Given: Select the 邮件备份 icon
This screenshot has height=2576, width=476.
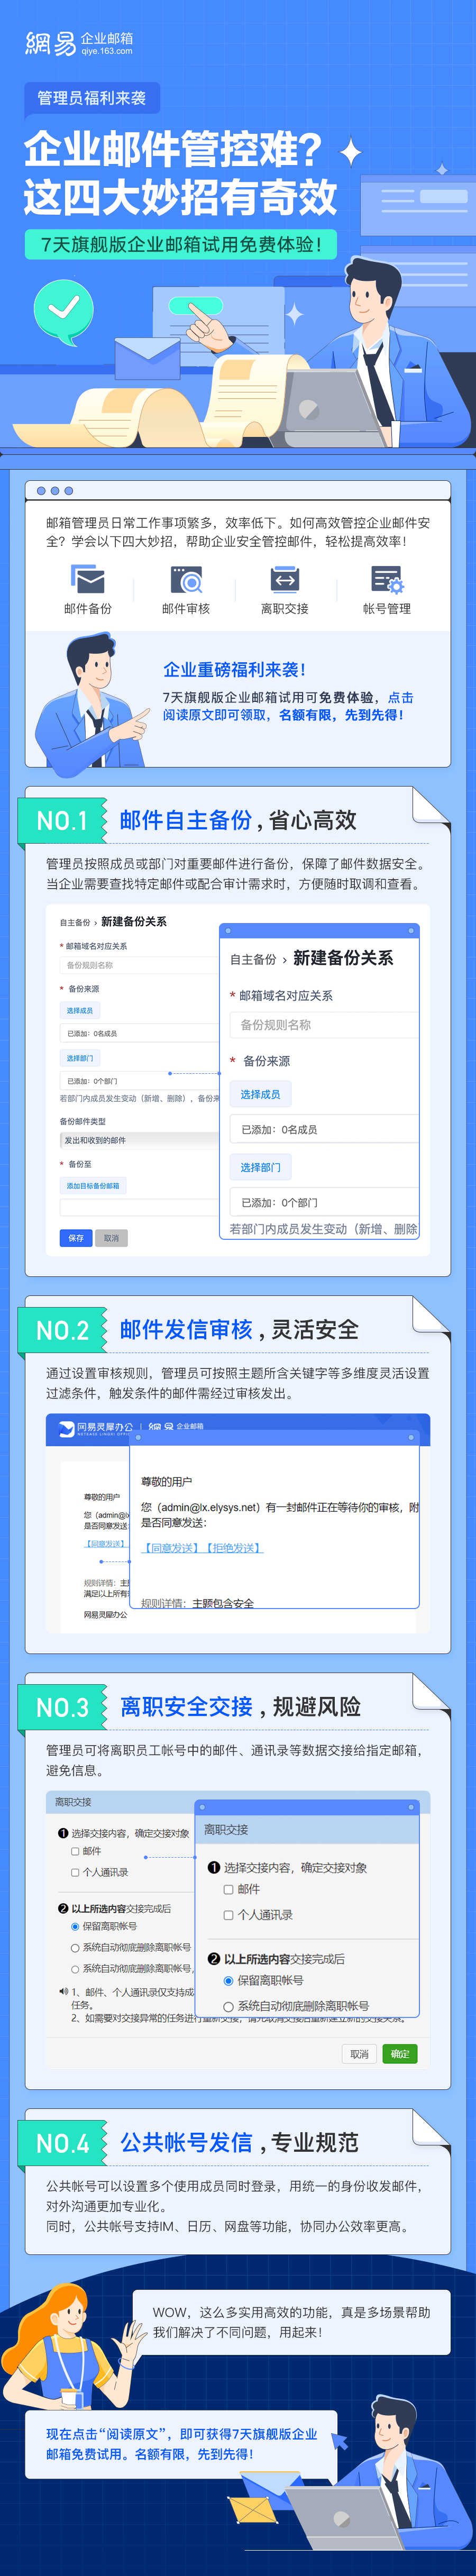Looking at the screenshot, I should 88,579.
